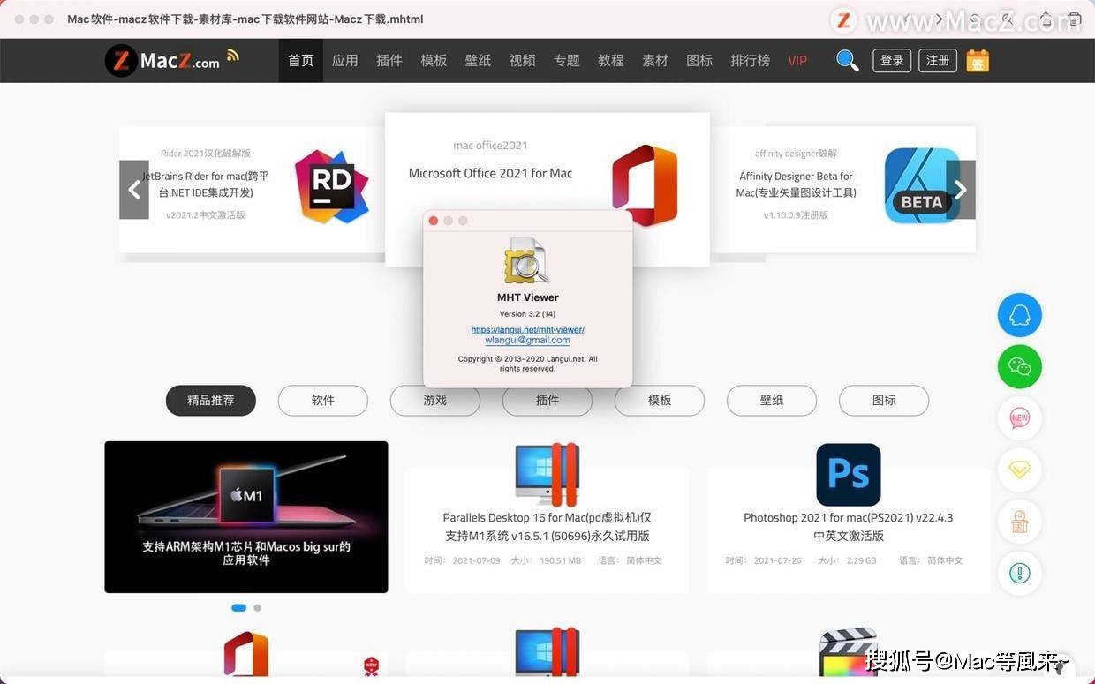Open the 图标 navigation item
The height and width of the screenshot is (684, 1095).
click(699, 61)
